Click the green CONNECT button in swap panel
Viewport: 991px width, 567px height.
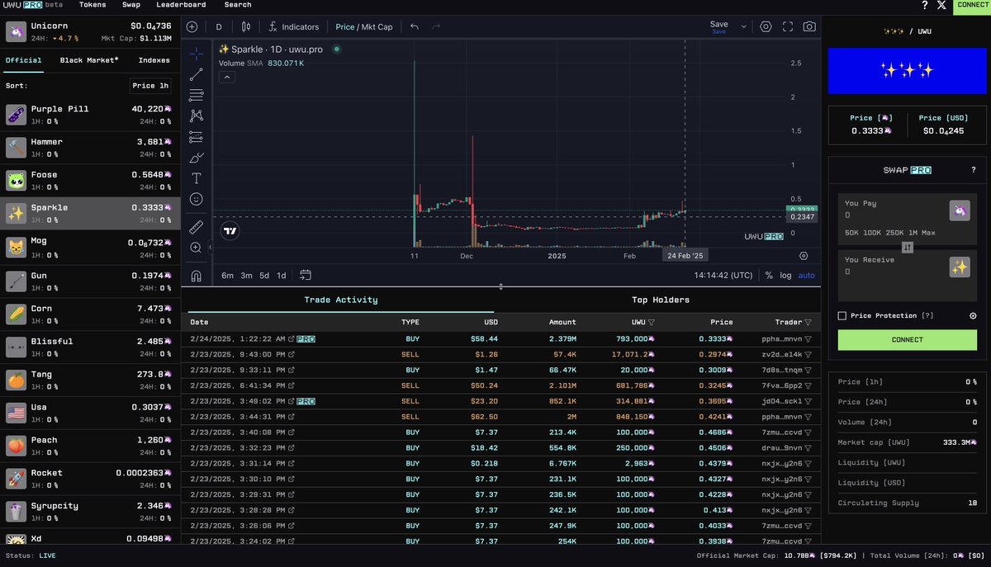pyautogui.click(x=907, y=339)
